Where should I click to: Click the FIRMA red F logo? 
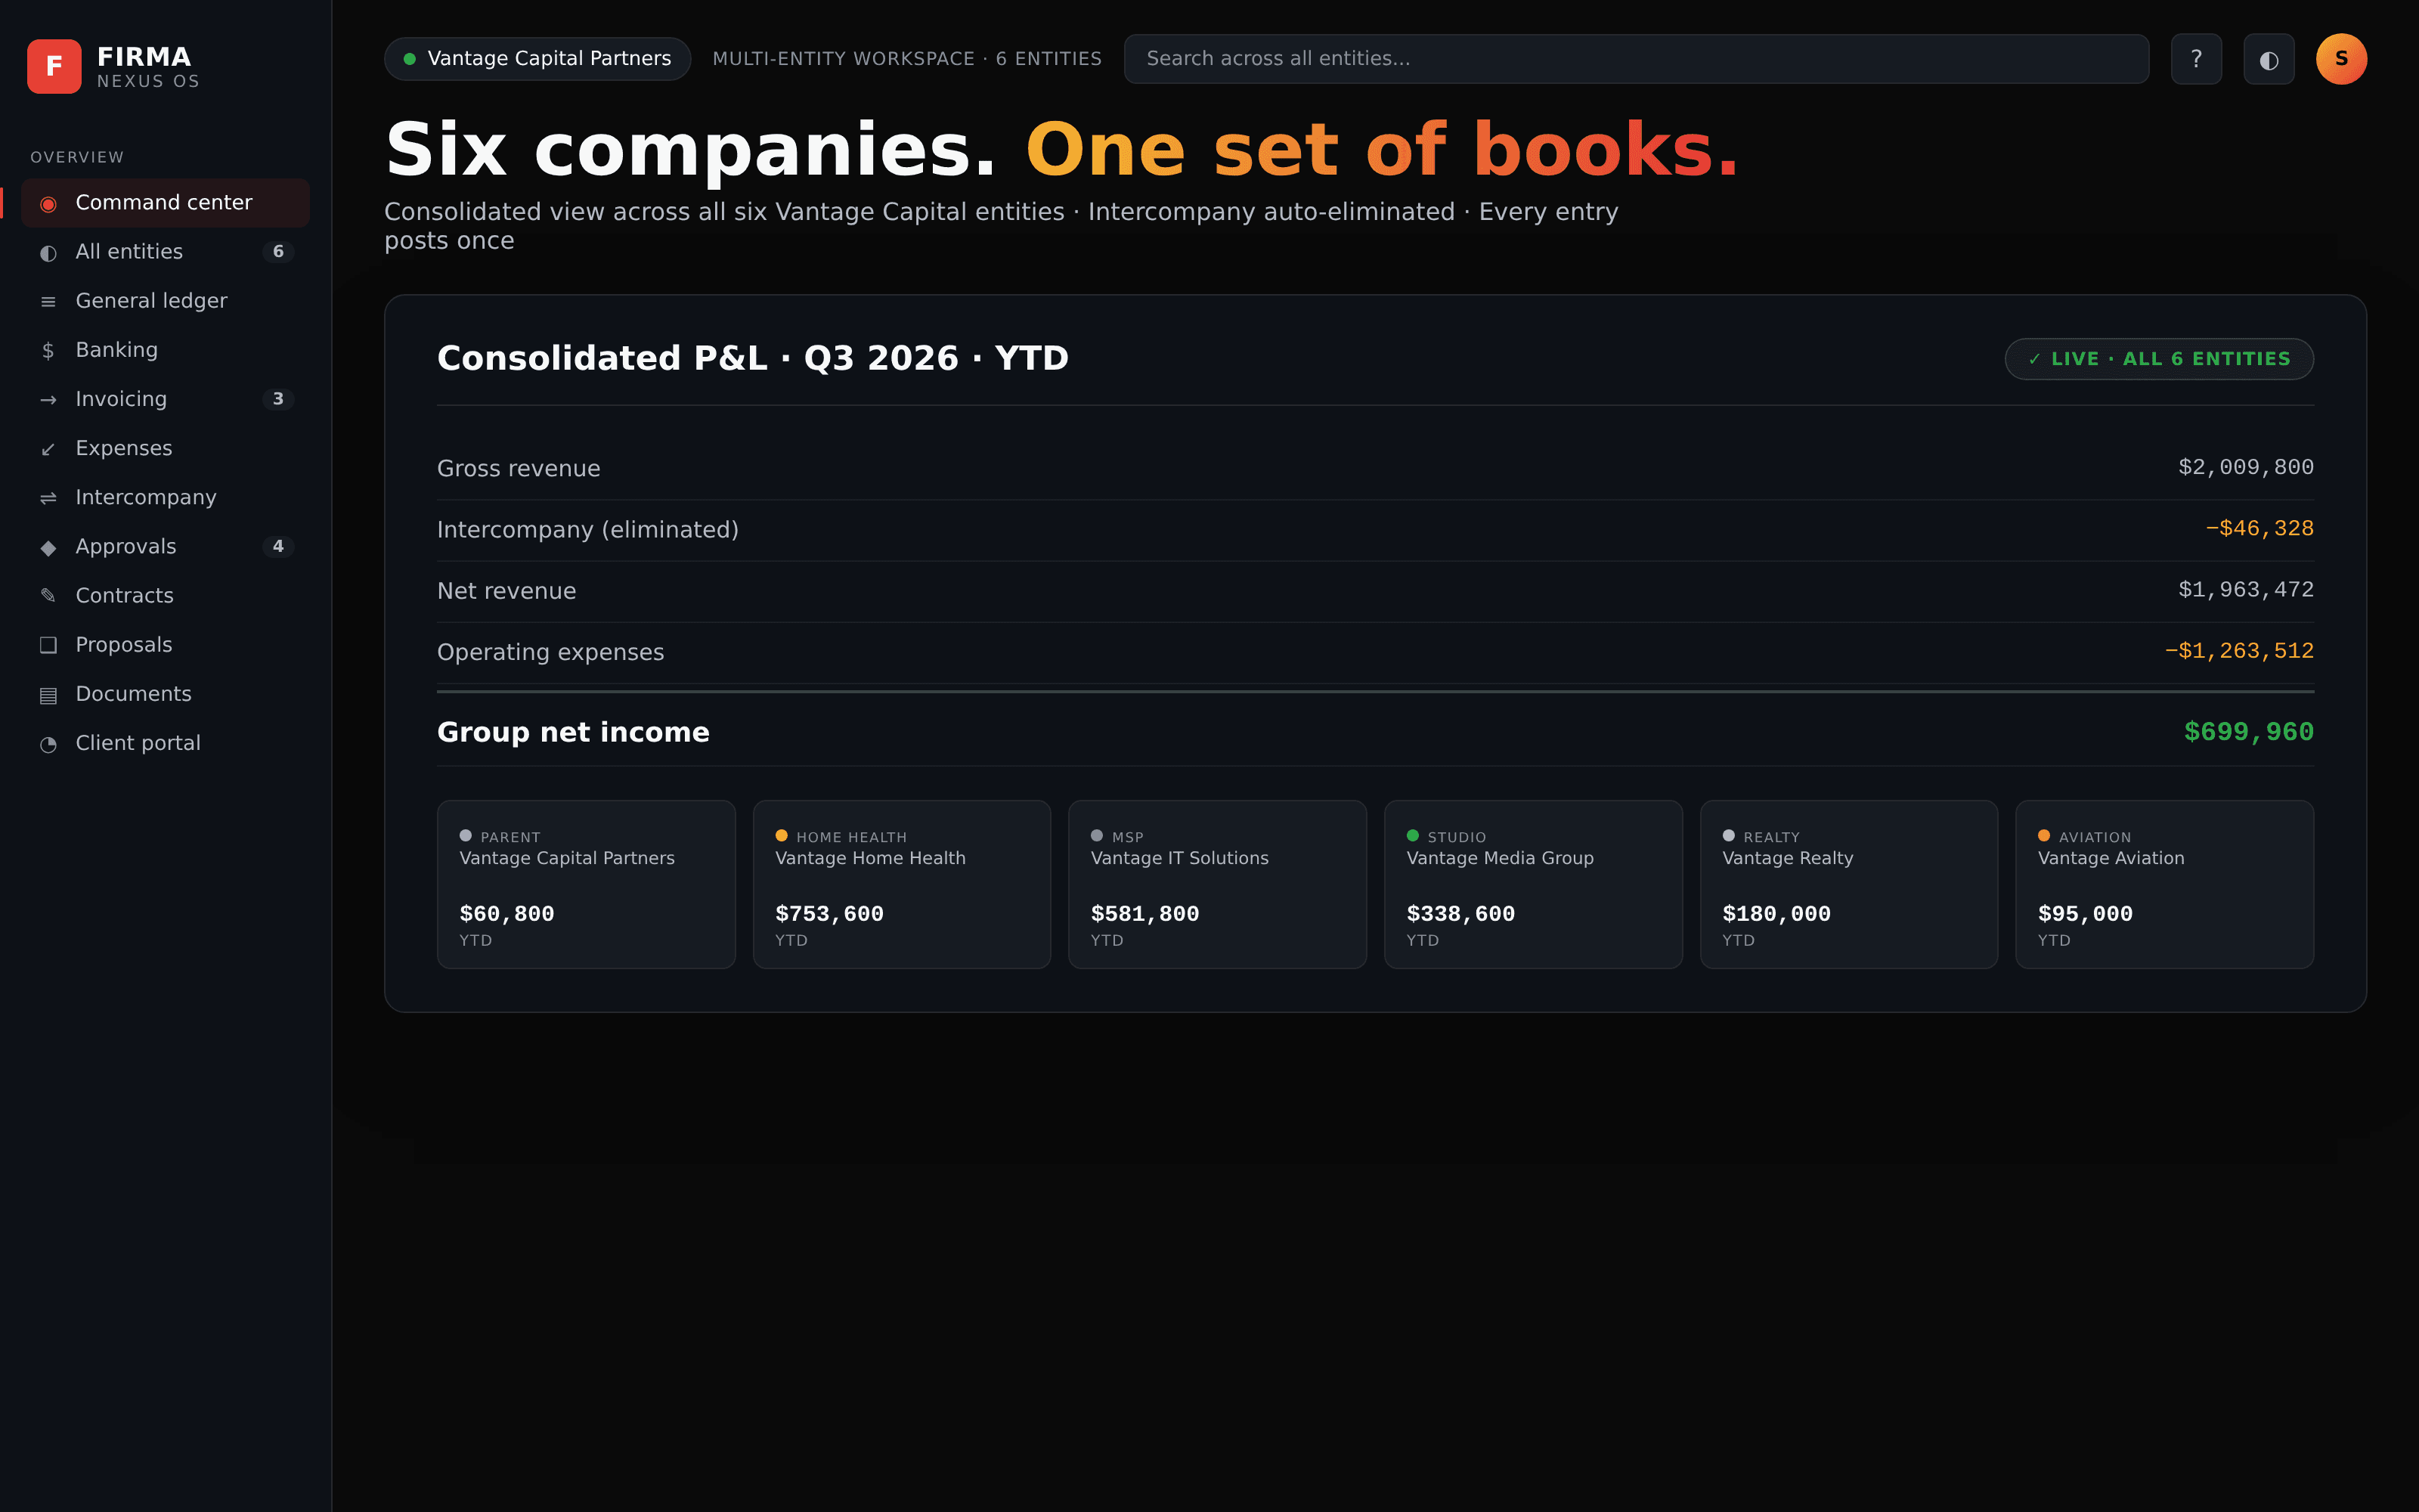[x=54, y=66]
